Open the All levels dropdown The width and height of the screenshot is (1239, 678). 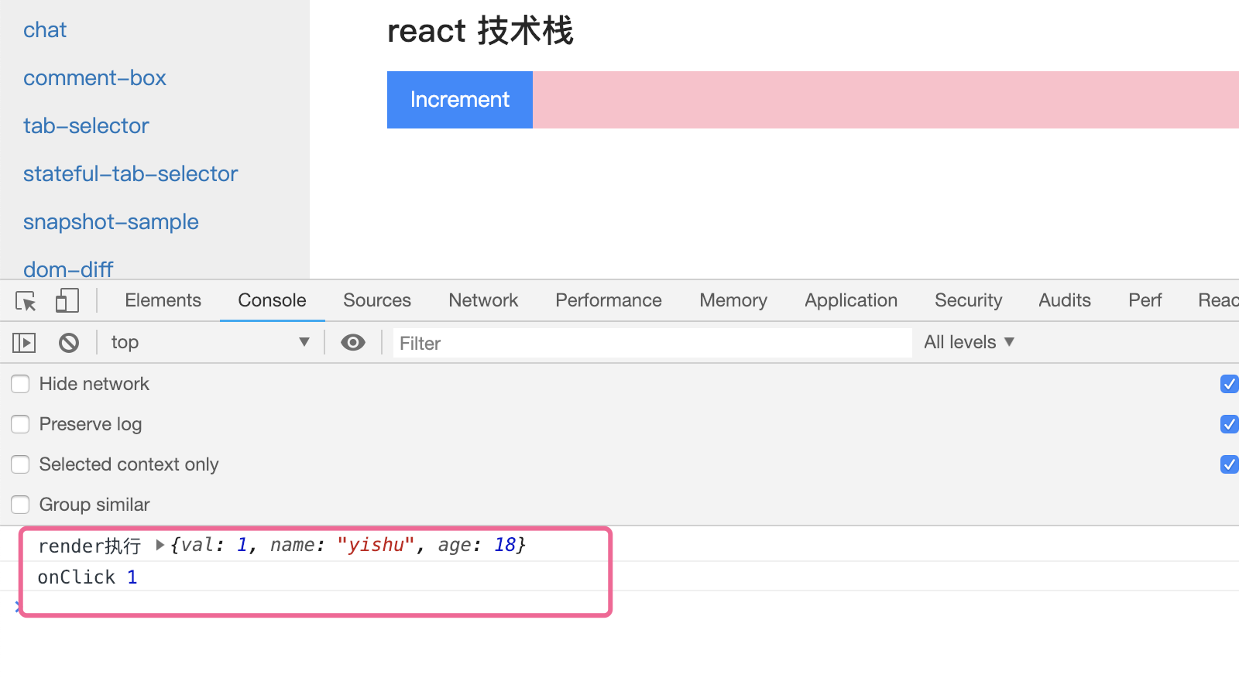pyautogui.click(x=969, y=342)
